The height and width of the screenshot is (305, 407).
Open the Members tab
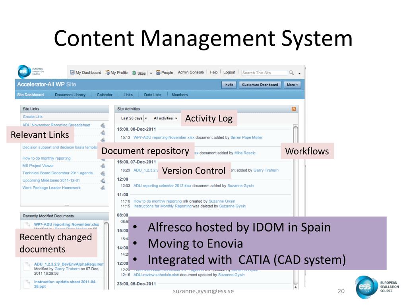180,95
